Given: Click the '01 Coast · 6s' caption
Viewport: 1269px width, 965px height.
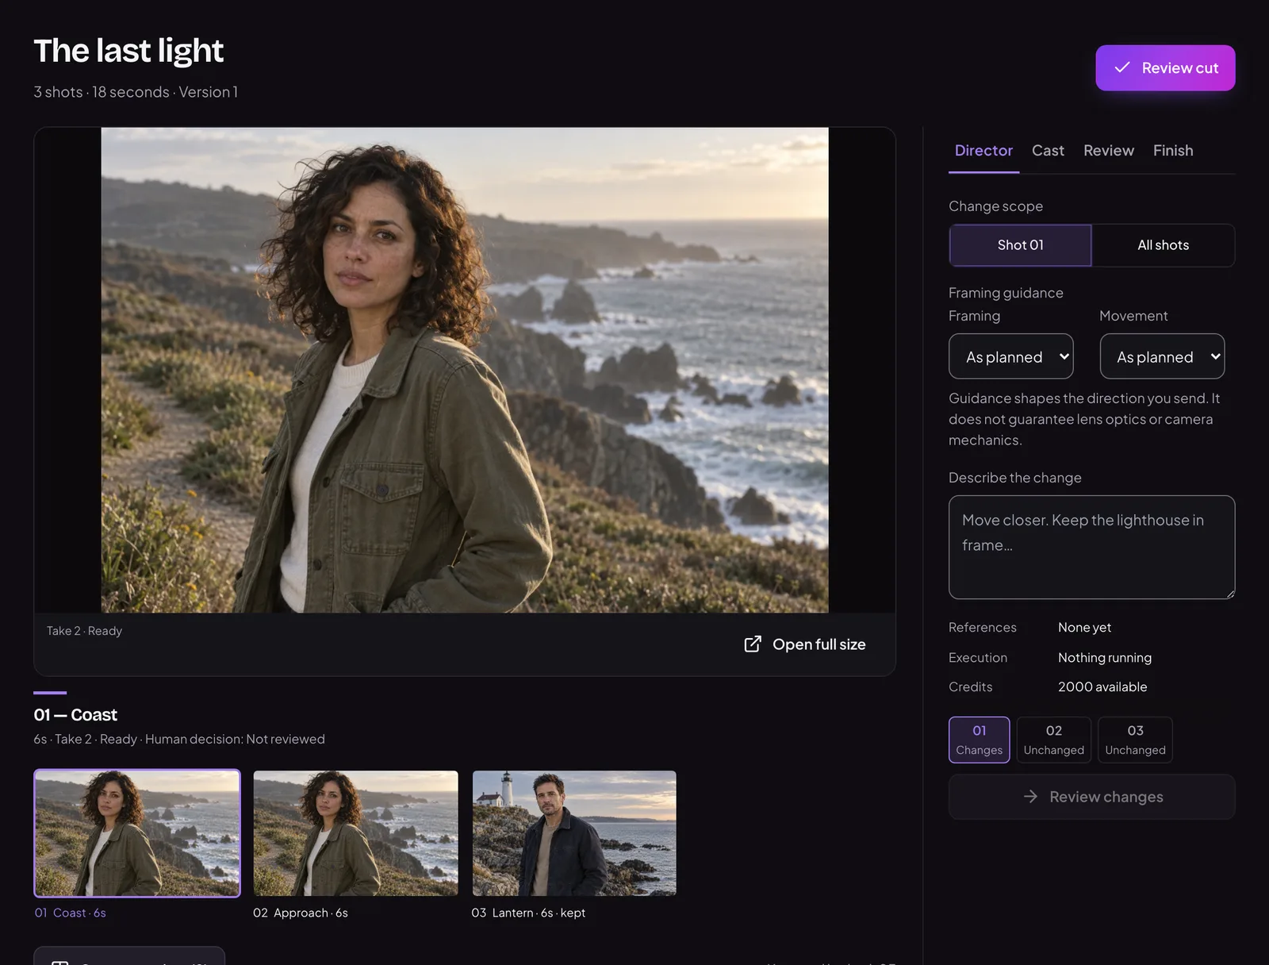Looking at the screenshot, I should point(70,913).
